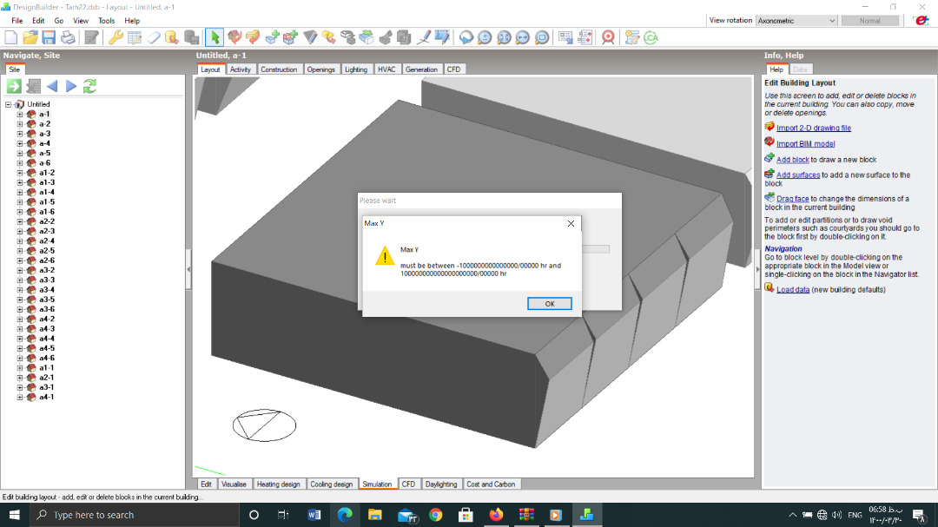Switch to the Heating design tab
938x527 pixels.
(x=278, y=484)
